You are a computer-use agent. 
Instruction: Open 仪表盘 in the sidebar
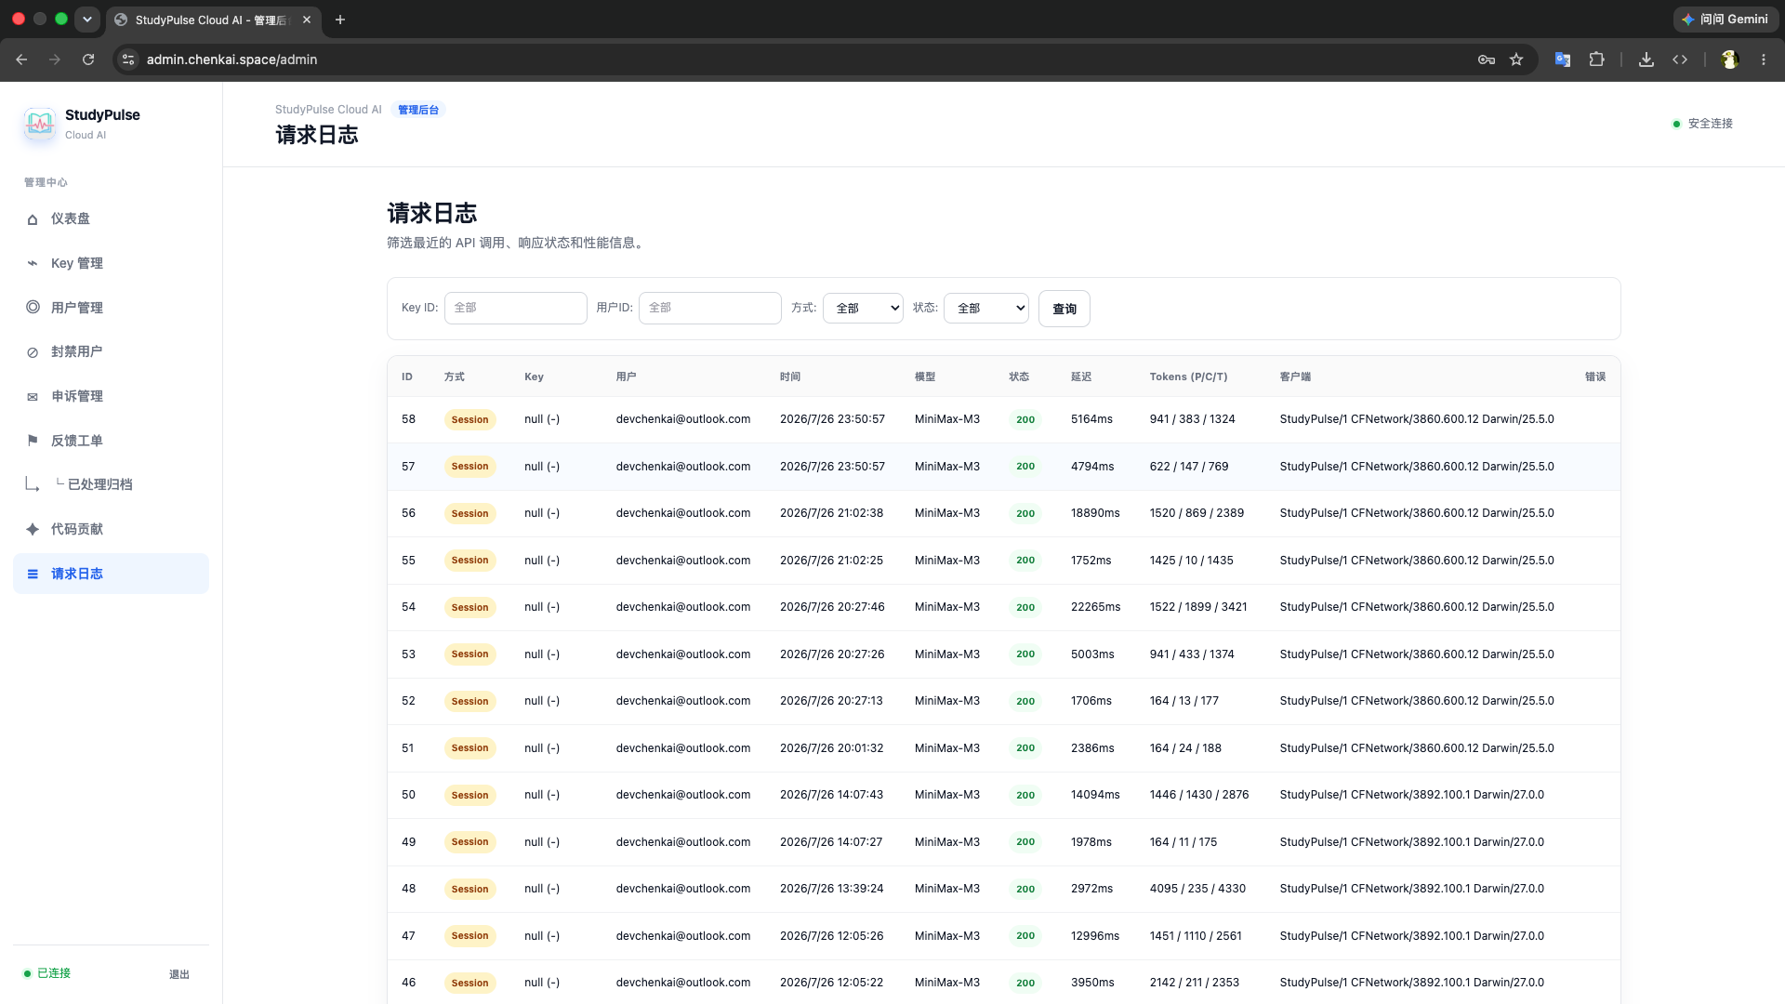tap(111, 219)
